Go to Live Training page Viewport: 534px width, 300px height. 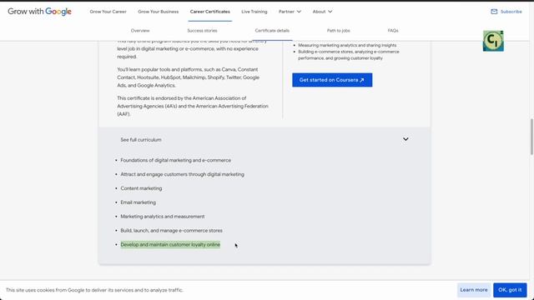click(254, 12)
